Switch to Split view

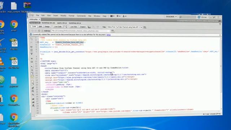pos(40,26)
